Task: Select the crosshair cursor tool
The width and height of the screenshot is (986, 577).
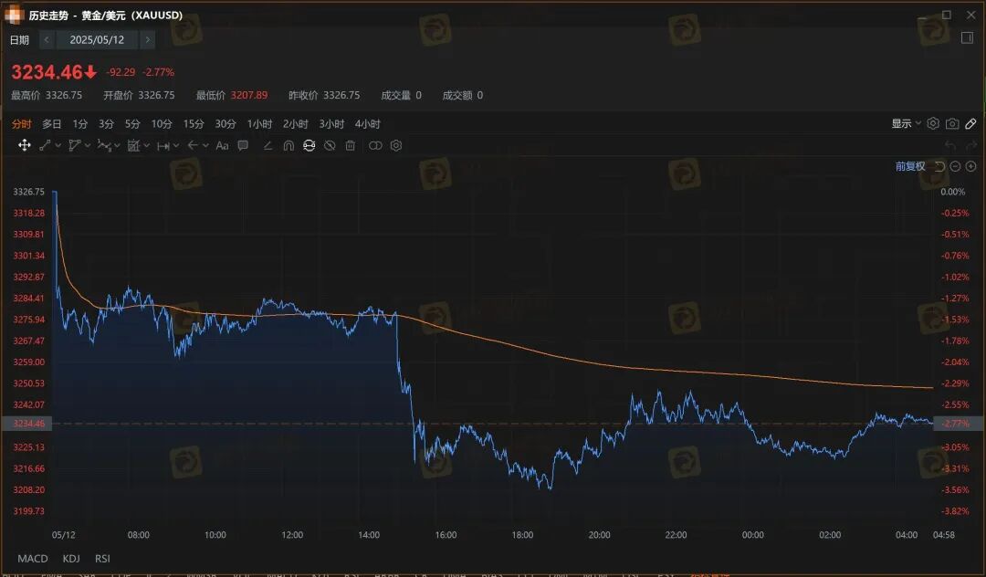Action: (25, 145)
